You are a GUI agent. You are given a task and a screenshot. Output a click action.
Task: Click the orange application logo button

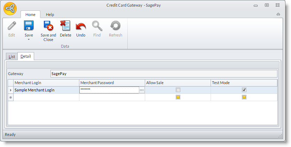[x=10, y=9]
